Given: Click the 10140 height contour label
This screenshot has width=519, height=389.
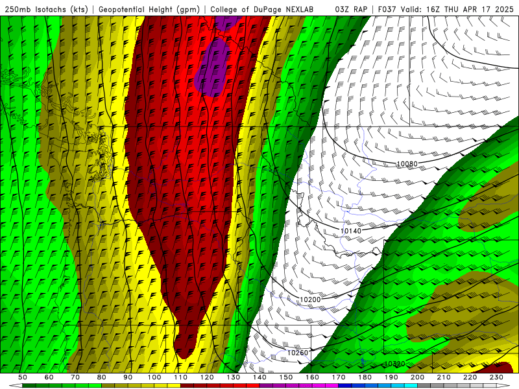Looking at the screenshot, I should tap(350, 231).
